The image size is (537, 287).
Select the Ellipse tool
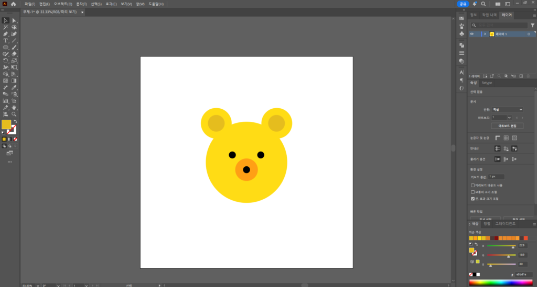tap(6, 47)
